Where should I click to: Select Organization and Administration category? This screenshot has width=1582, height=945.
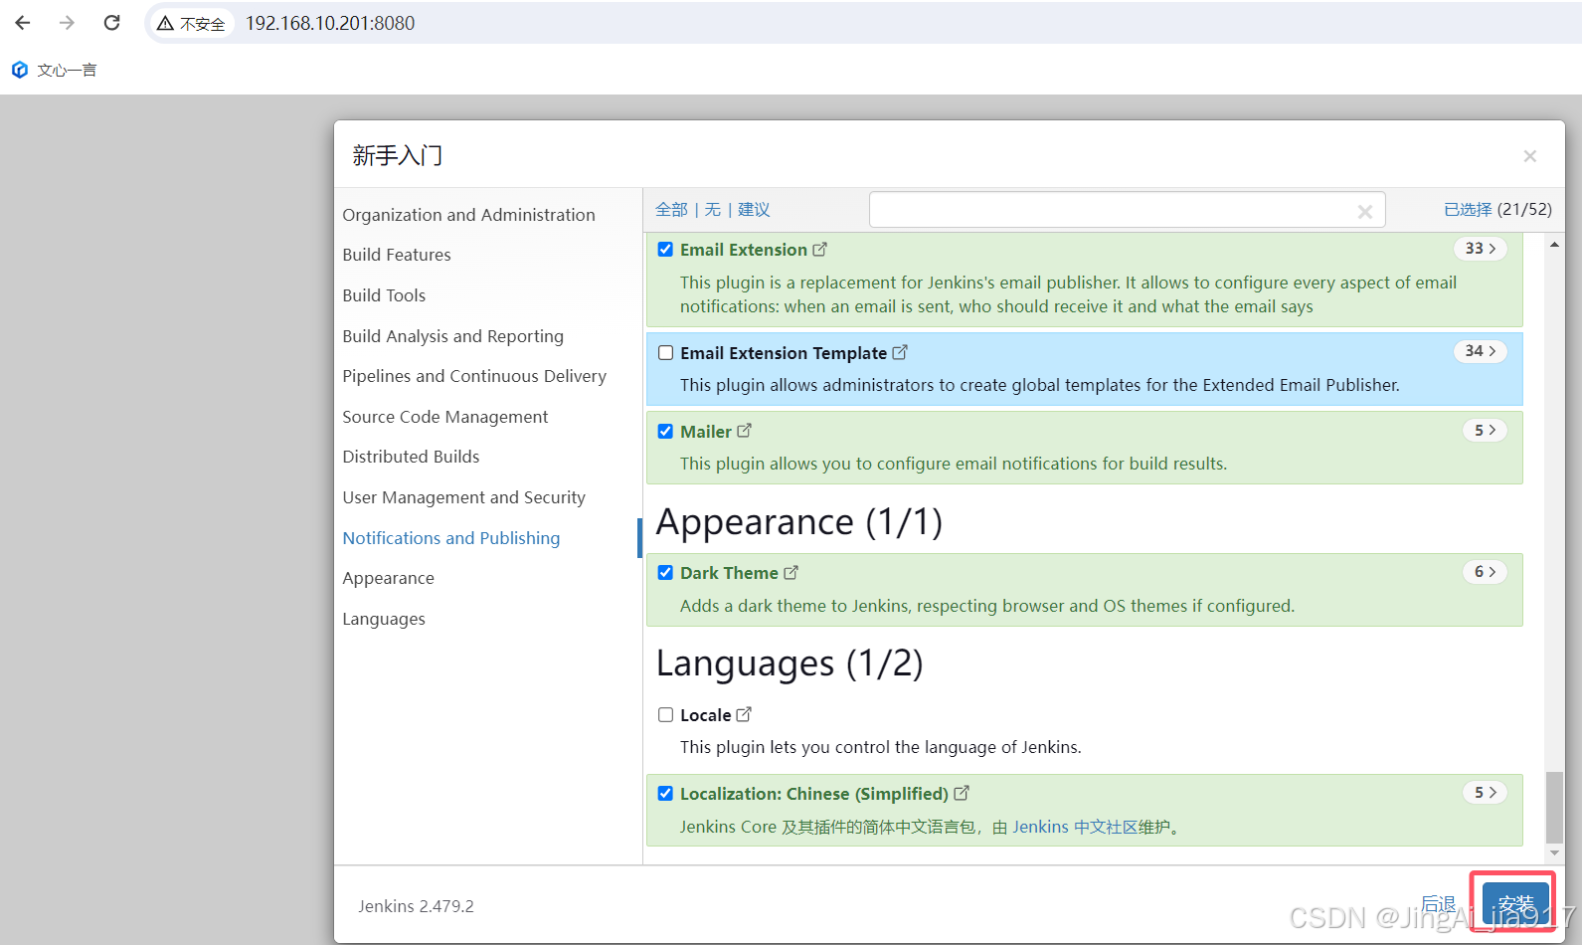pos(468,215)
